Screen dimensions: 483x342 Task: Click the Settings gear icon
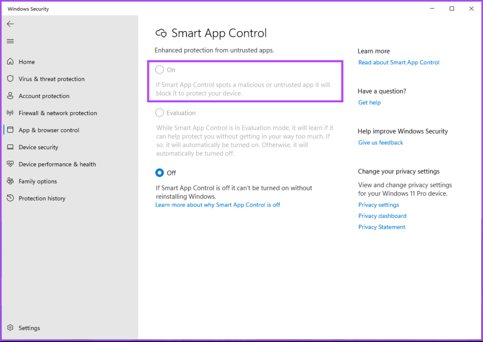click(10, 328)
